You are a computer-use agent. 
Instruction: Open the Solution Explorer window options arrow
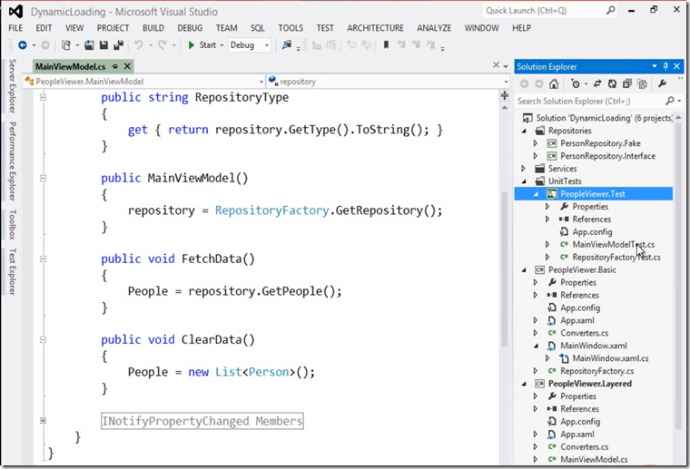tap(655, 66)
